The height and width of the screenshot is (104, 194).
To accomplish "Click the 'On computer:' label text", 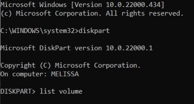I will point(24,74).
